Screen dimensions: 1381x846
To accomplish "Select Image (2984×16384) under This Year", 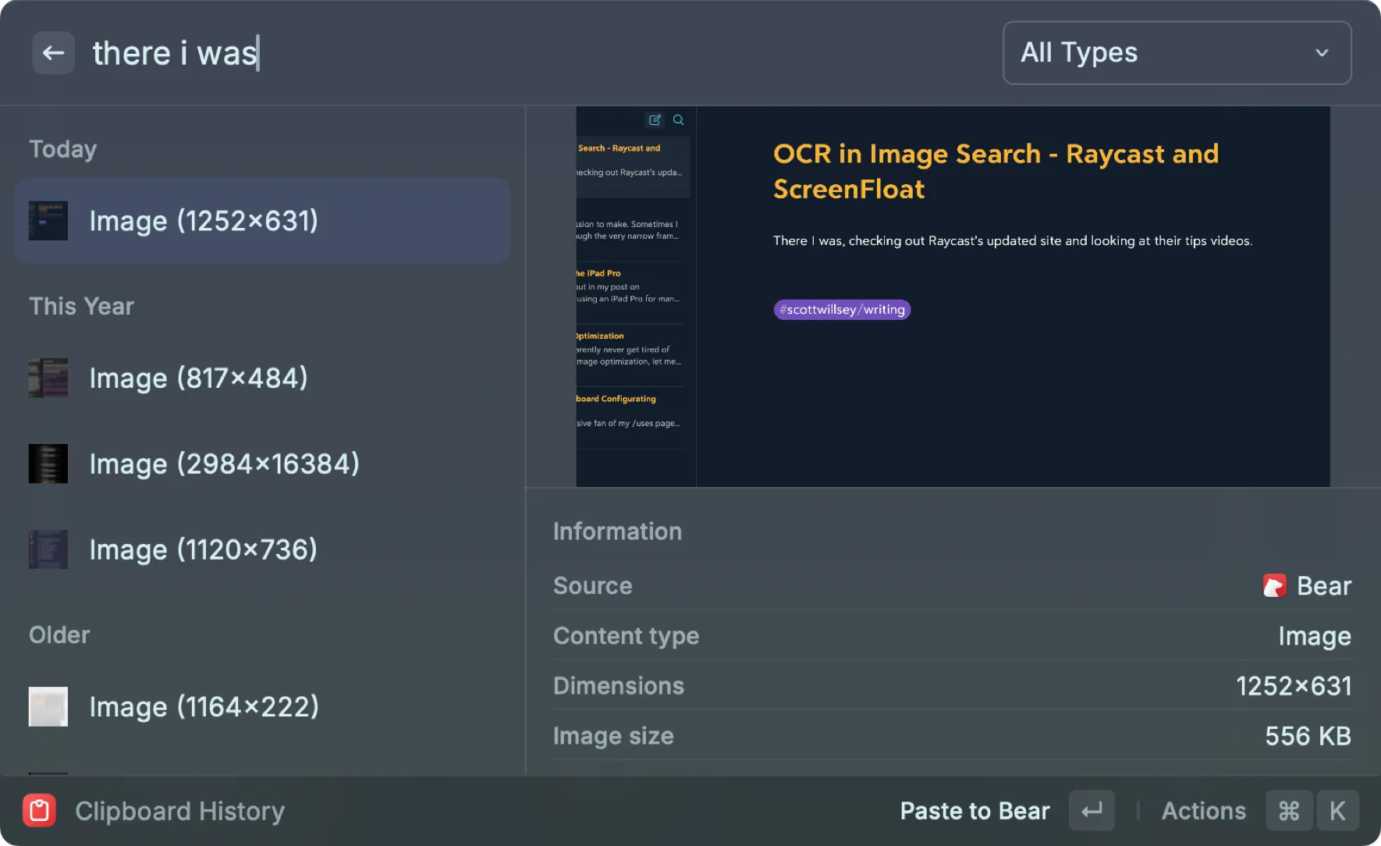I will pyautogui.click(x=224, y=463).
